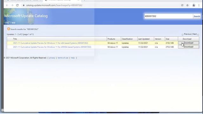Click the Next pagination link
203x114 pixels.
click(x=194, y=34)
